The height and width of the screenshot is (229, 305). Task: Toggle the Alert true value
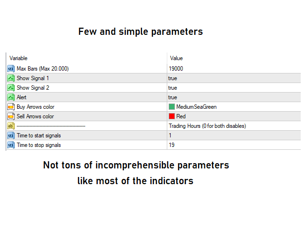tap(234, 97)
